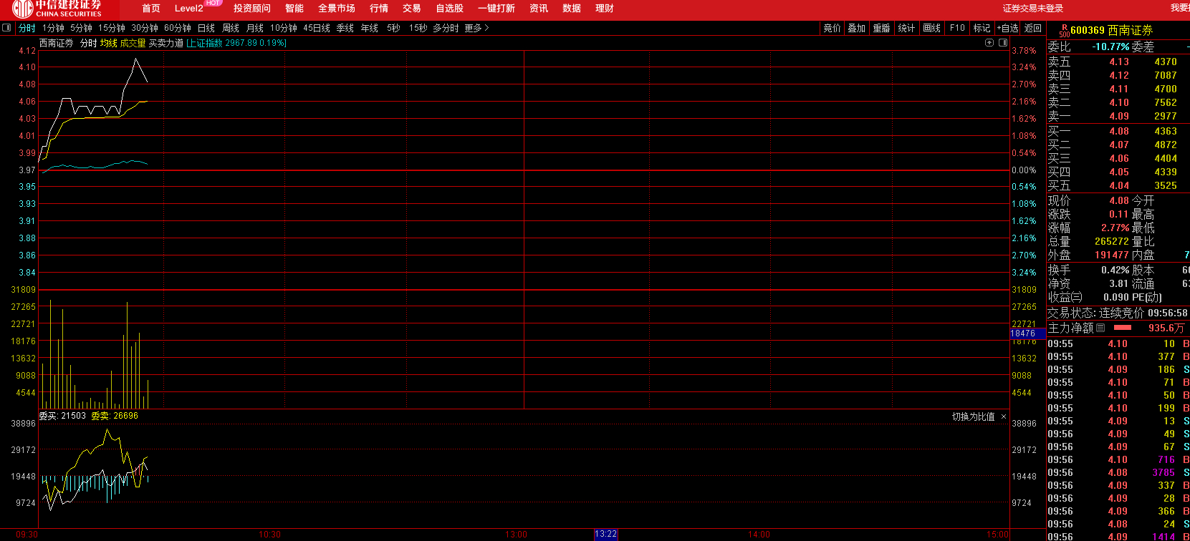Click 证券交易未登录 login link
1190x541 pixels.
[x=1033, y=9]
